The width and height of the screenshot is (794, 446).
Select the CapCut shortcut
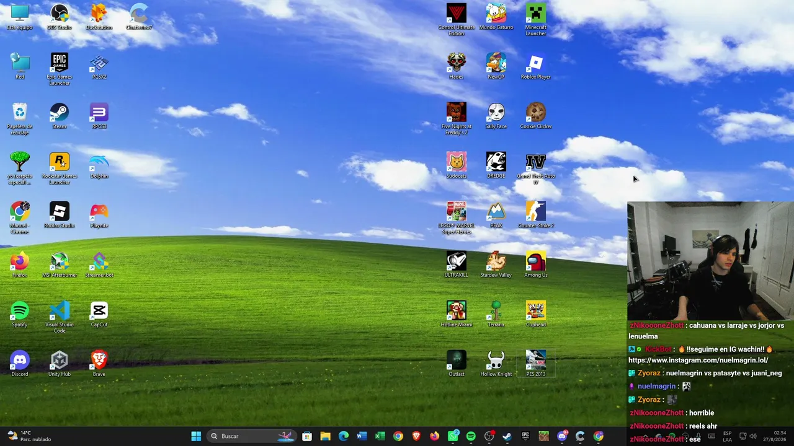click(99, 314)
